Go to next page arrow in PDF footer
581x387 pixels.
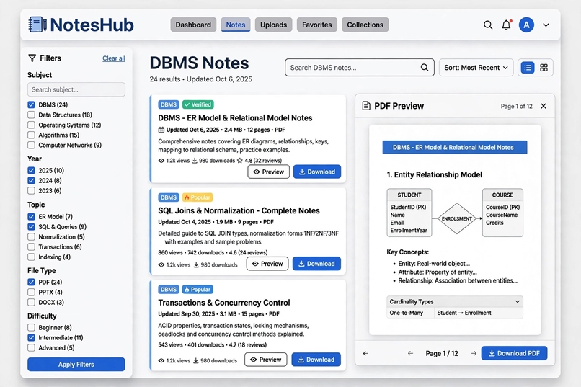coord(474,353)
